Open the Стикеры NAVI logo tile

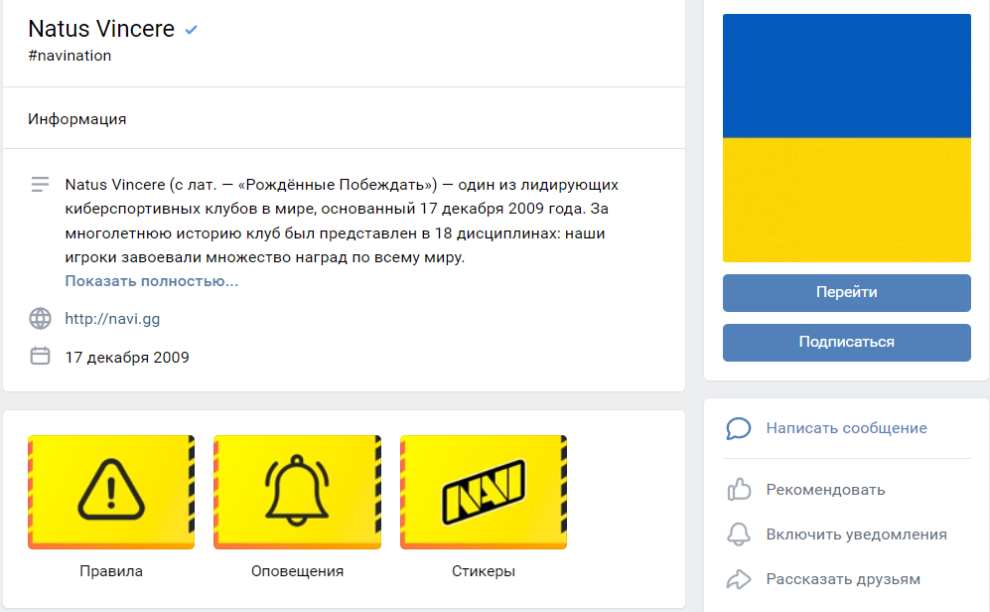[x=484, y=492]
